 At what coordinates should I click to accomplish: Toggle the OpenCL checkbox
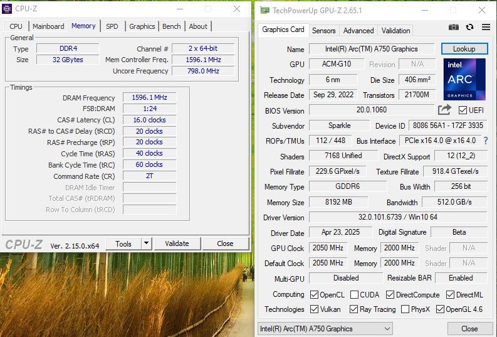click(x=314, y=295)
